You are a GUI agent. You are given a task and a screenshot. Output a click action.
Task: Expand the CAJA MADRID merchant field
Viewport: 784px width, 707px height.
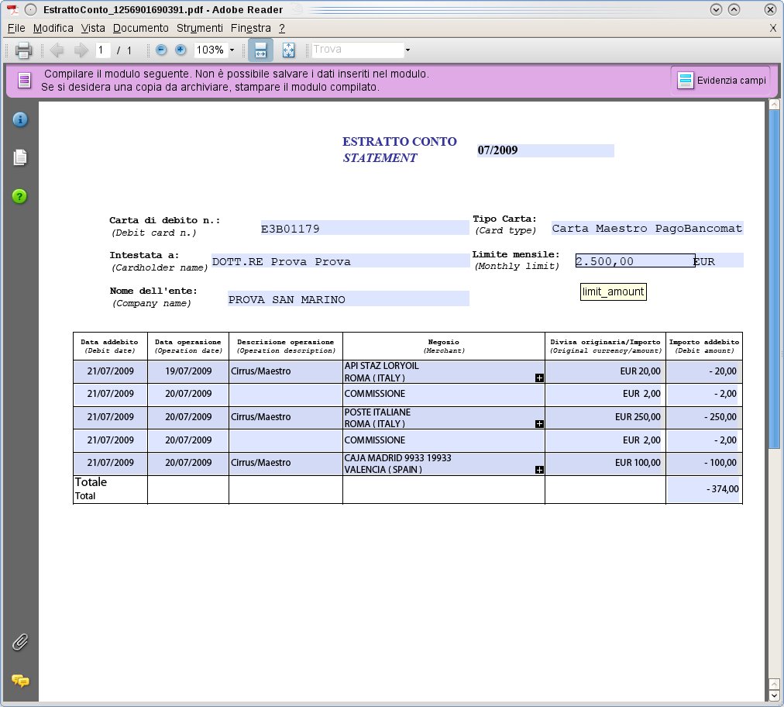coord(539,470)
